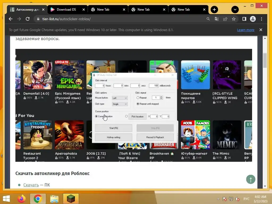Open the Click type dropdown

pos(120,104)
